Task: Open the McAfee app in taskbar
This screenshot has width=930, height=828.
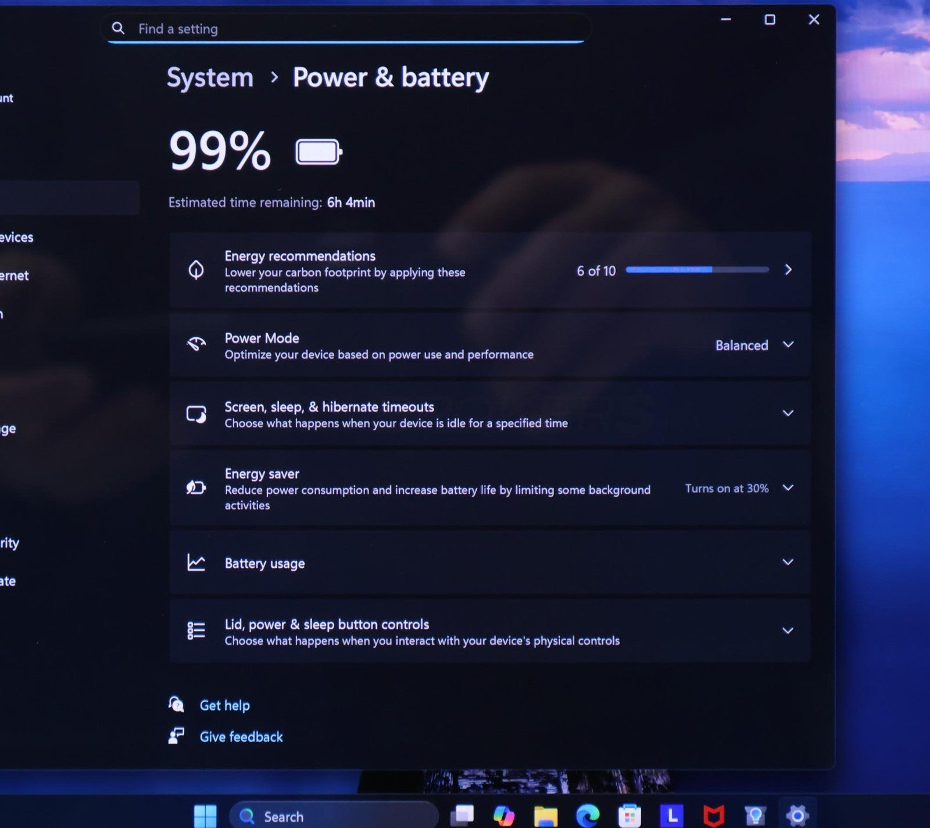Action: (714, 816)
